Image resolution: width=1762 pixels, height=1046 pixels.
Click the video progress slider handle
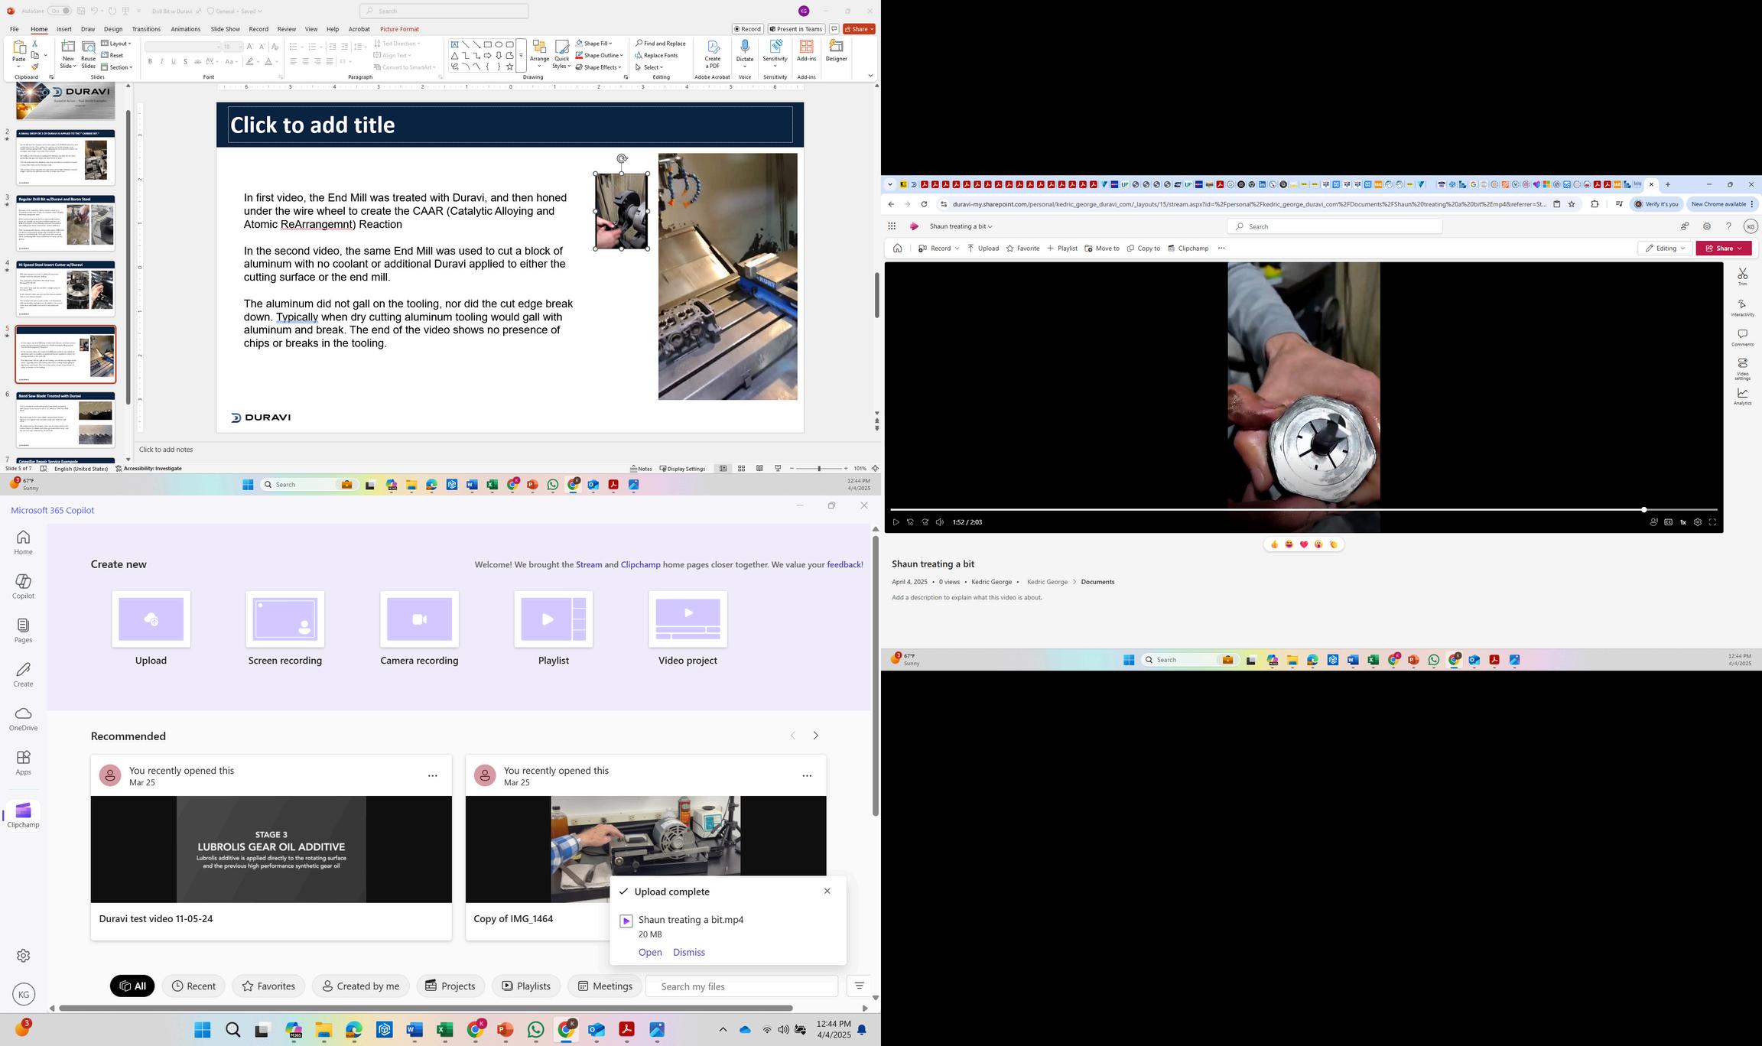(x=1643, y=509)
